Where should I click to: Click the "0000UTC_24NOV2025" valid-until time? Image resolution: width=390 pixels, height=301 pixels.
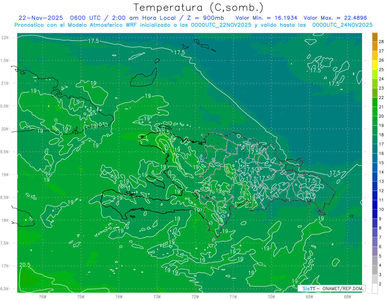click(x=342, y=25)
